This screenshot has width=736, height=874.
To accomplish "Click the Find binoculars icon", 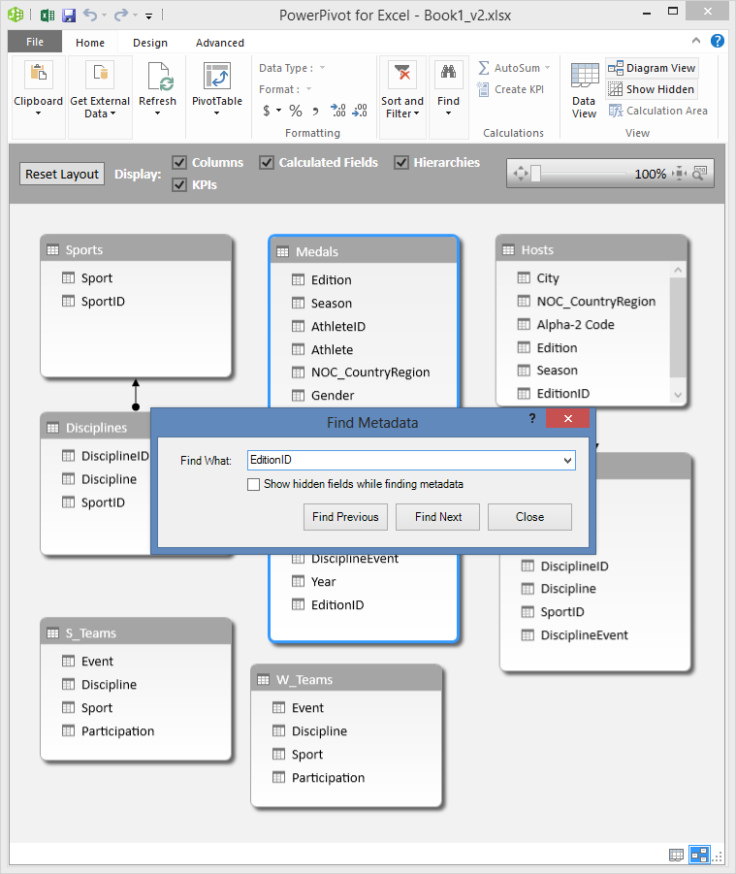I will click(448, 75).
